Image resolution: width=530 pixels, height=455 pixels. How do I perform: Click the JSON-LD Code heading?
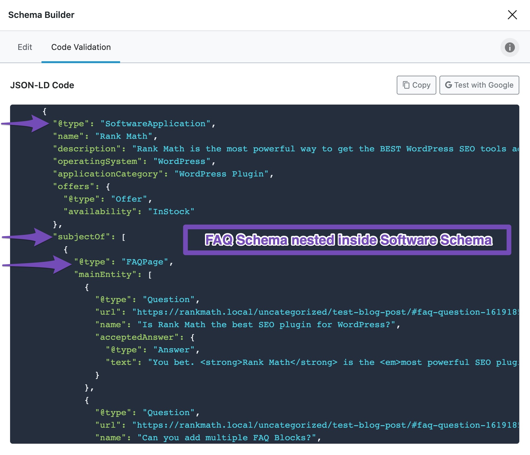pos(42,85)
